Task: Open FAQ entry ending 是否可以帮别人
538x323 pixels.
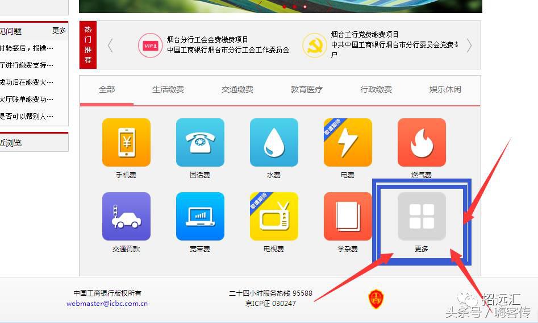Action: 27,116
